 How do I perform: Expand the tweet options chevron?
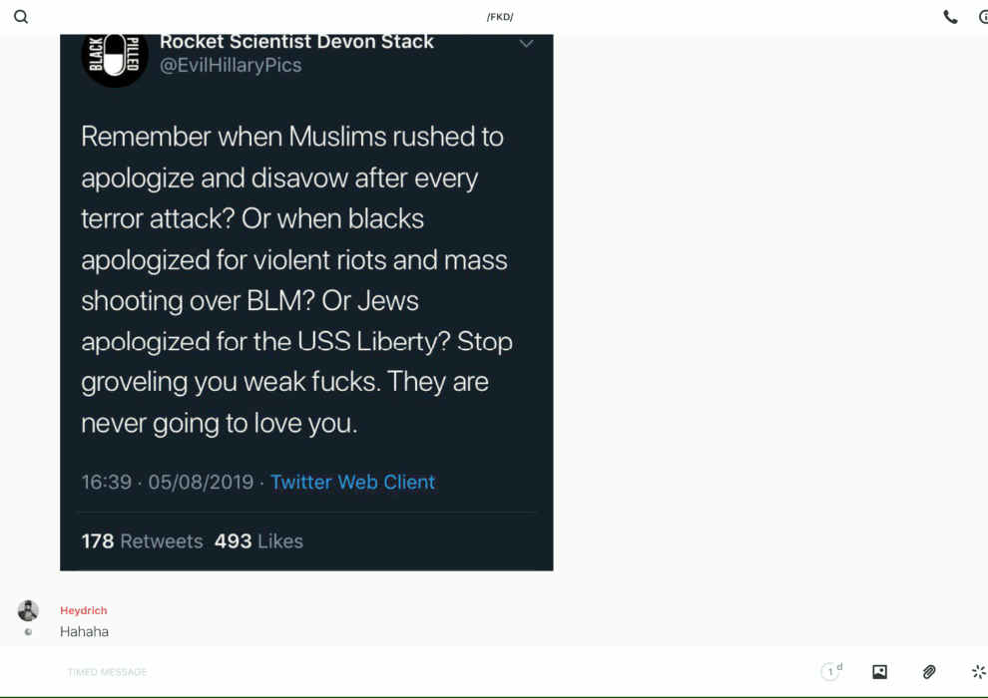coord(526,44)
